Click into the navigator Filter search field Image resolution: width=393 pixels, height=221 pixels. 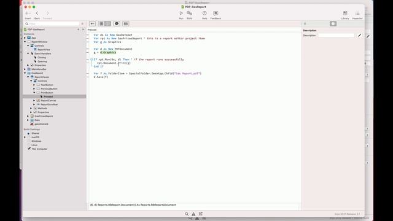[x=52, y=23]
